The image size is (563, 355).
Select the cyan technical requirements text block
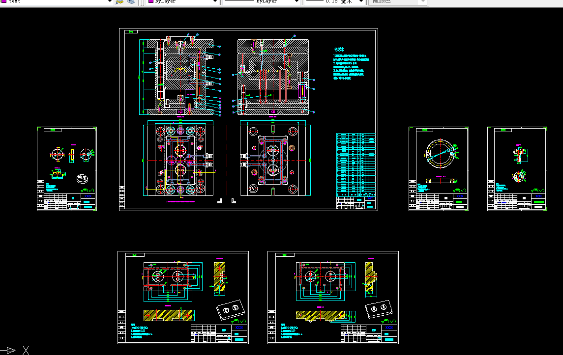pos(351,63)
